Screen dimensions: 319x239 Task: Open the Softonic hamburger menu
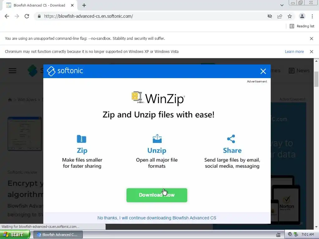pos(12,71)
